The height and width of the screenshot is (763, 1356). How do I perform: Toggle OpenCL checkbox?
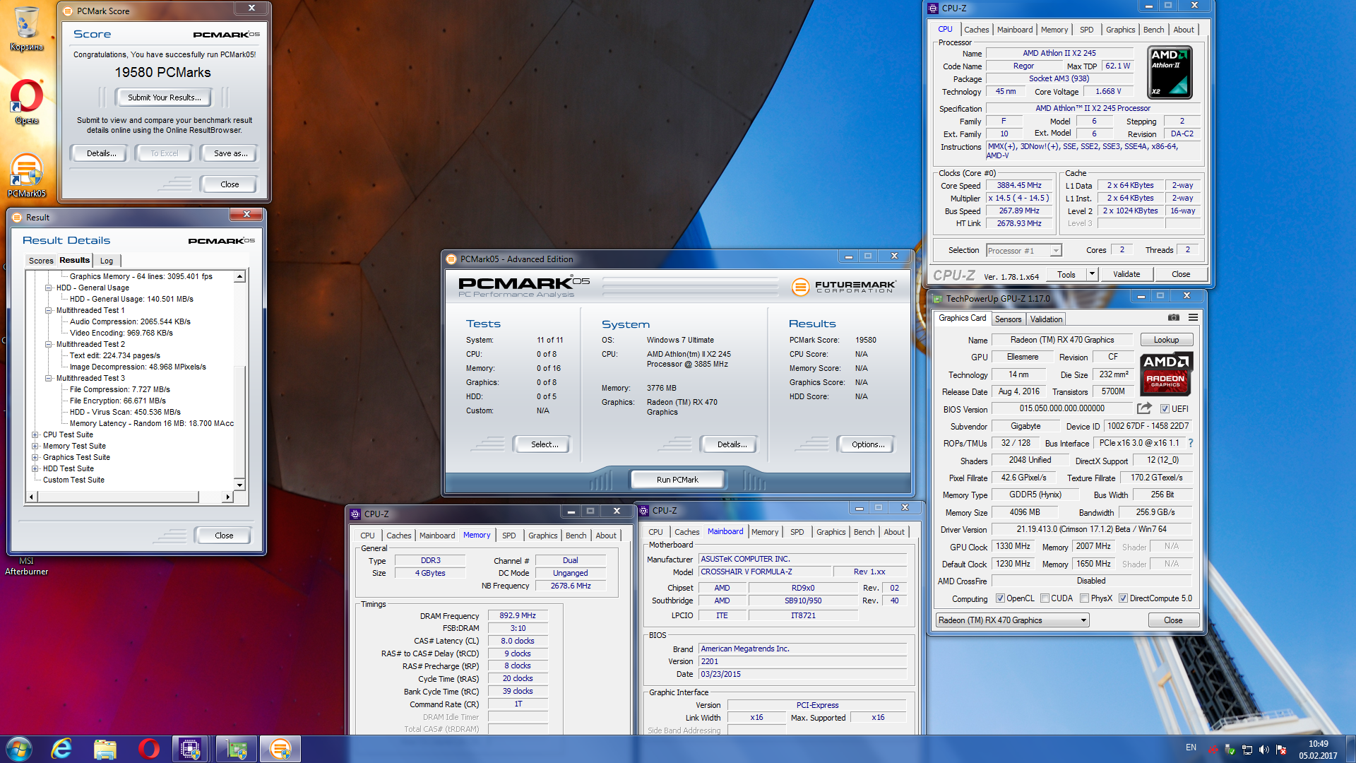(1000, 598)
